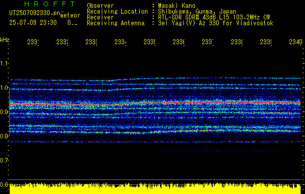Select the 3el Yagi(V) Az 330 antenna text
Image resolution: width=305 pixels, height=194 pixels.
[x=216, y=23]
